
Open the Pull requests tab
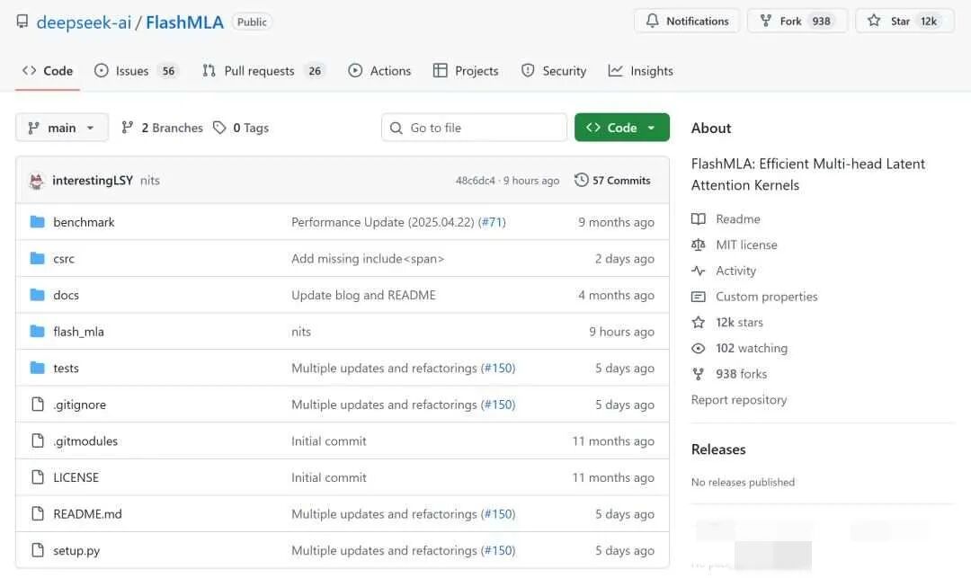[x=263, y=70]
